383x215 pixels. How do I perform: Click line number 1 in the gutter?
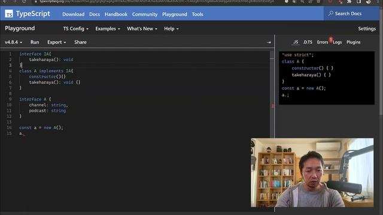(10, 54)
